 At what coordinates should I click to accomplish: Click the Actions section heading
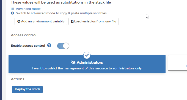click(18, 79)
